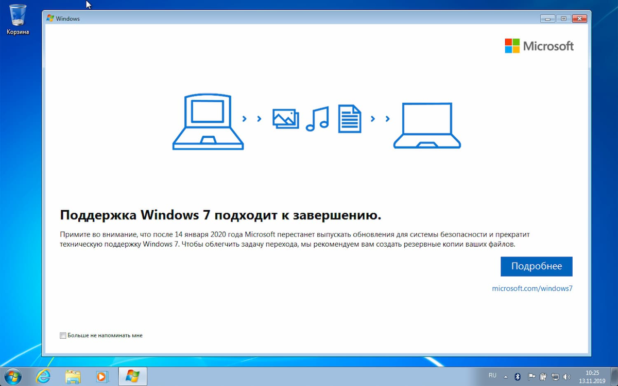618x386 pixels.
Task: Click the Windows logo in title bar
Action: (x=50, y=19)
